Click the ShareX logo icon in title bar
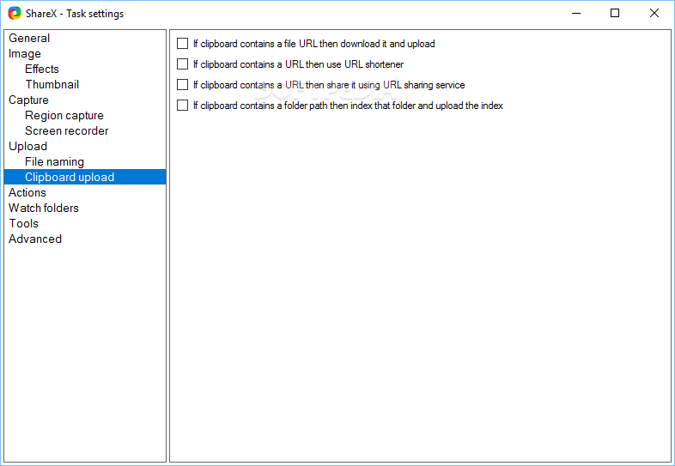The height and width of the screenshot is (466, 675). 15,14
